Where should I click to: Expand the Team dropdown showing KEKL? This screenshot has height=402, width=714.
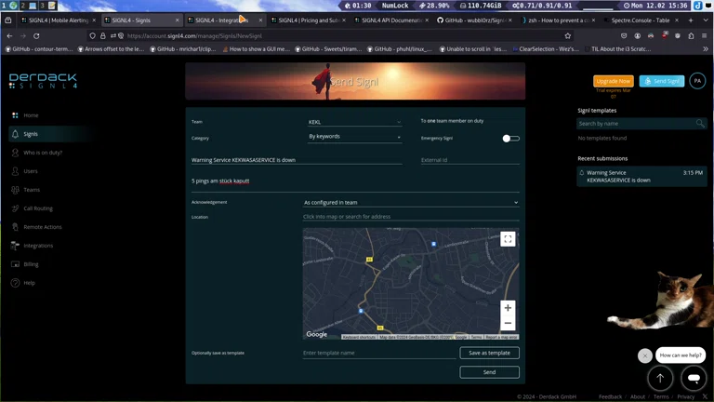354,122
